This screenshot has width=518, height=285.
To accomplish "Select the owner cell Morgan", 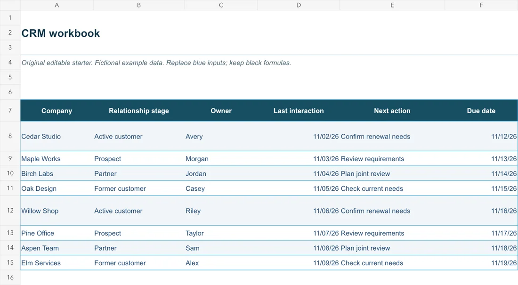I will (221, 159).
